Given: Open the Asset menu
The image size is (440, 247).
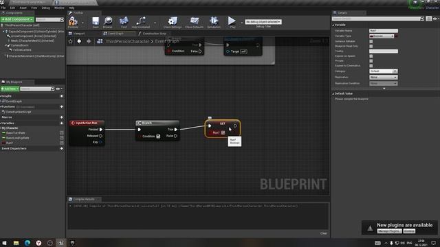Looking at the screenshot, I should (23, 8).
